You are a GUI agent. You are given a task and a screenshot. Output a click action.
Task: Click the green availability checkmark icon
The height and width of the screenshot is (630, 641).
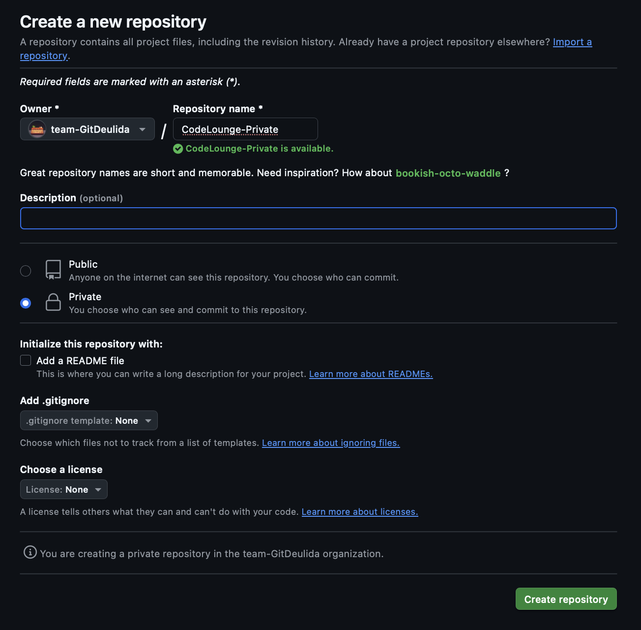pyautogui.click(x=178, y=149)
